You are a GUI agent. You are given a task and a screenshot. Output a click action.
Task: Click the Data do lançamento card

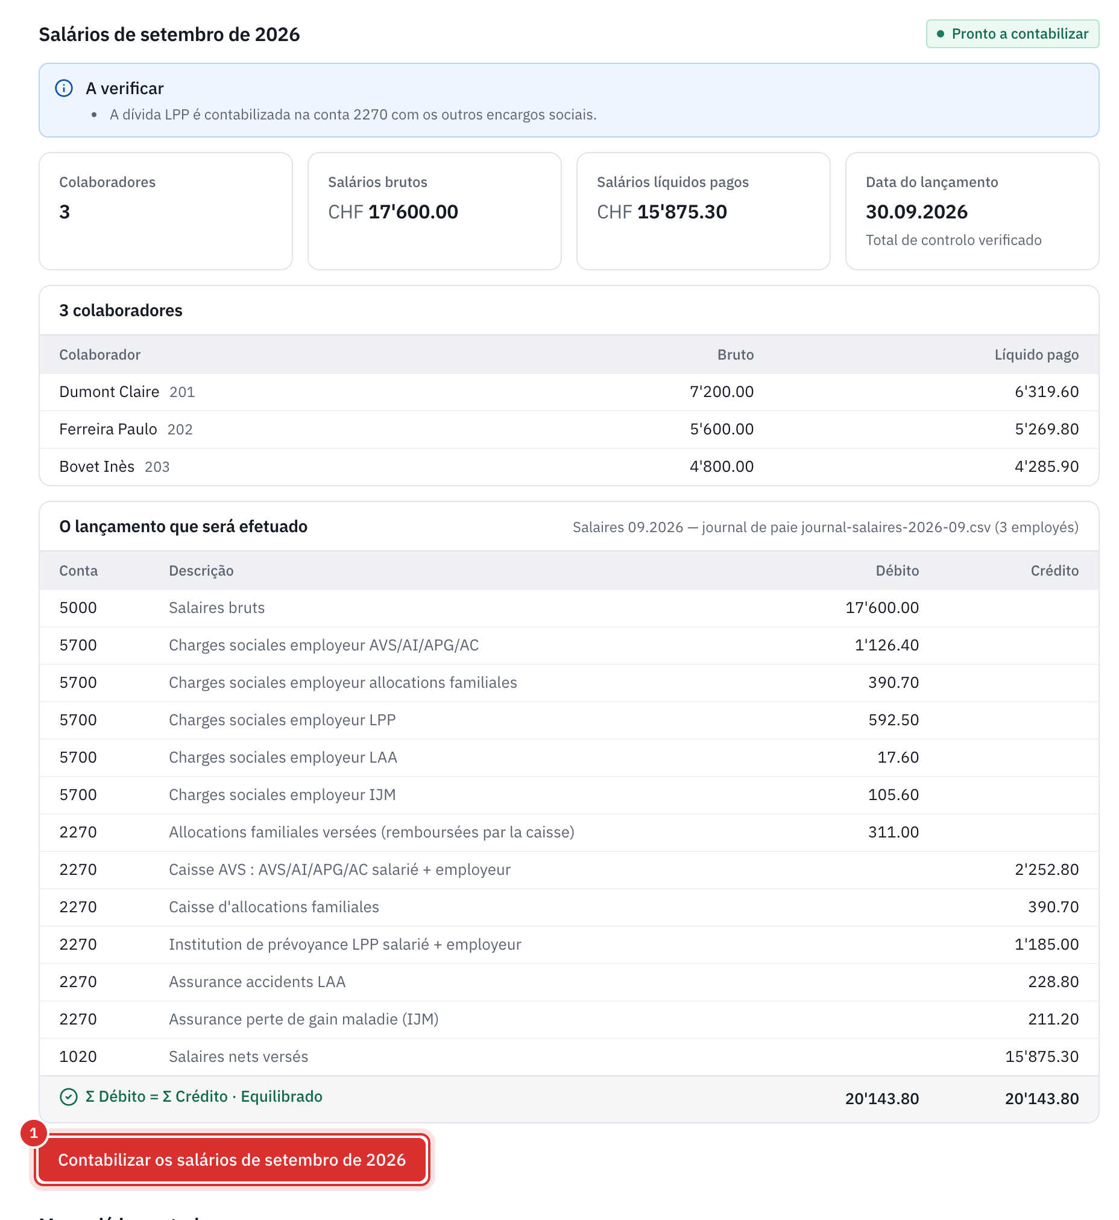click(972, 211)
